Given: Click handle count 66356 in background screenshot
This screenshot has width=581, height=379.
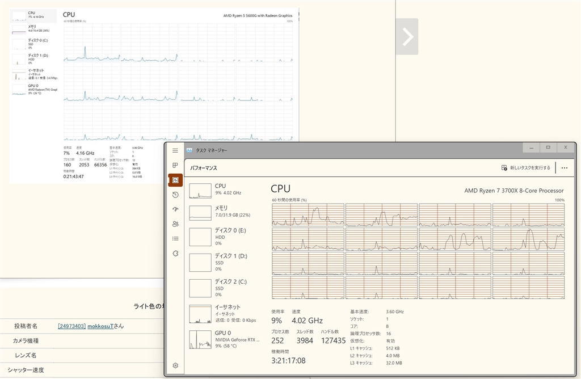Looking at the screenshot, I should [100, 165].
